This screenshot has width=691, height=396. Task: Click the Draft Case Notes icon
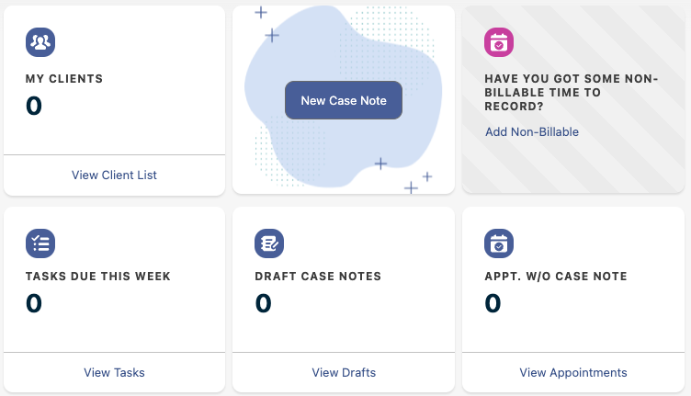pyautogui.click(x=269, y=243)
